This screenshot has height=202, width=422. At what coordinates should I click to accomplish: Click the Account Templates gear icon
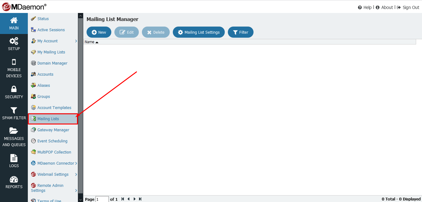coord(33,107)
